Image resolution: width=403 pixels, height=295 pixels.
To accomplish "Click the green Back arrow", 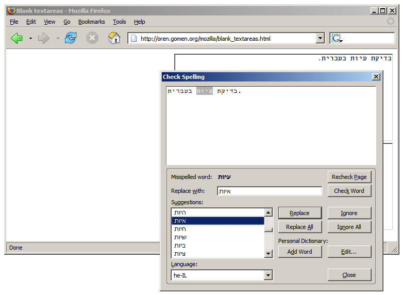I will point(16,38).
